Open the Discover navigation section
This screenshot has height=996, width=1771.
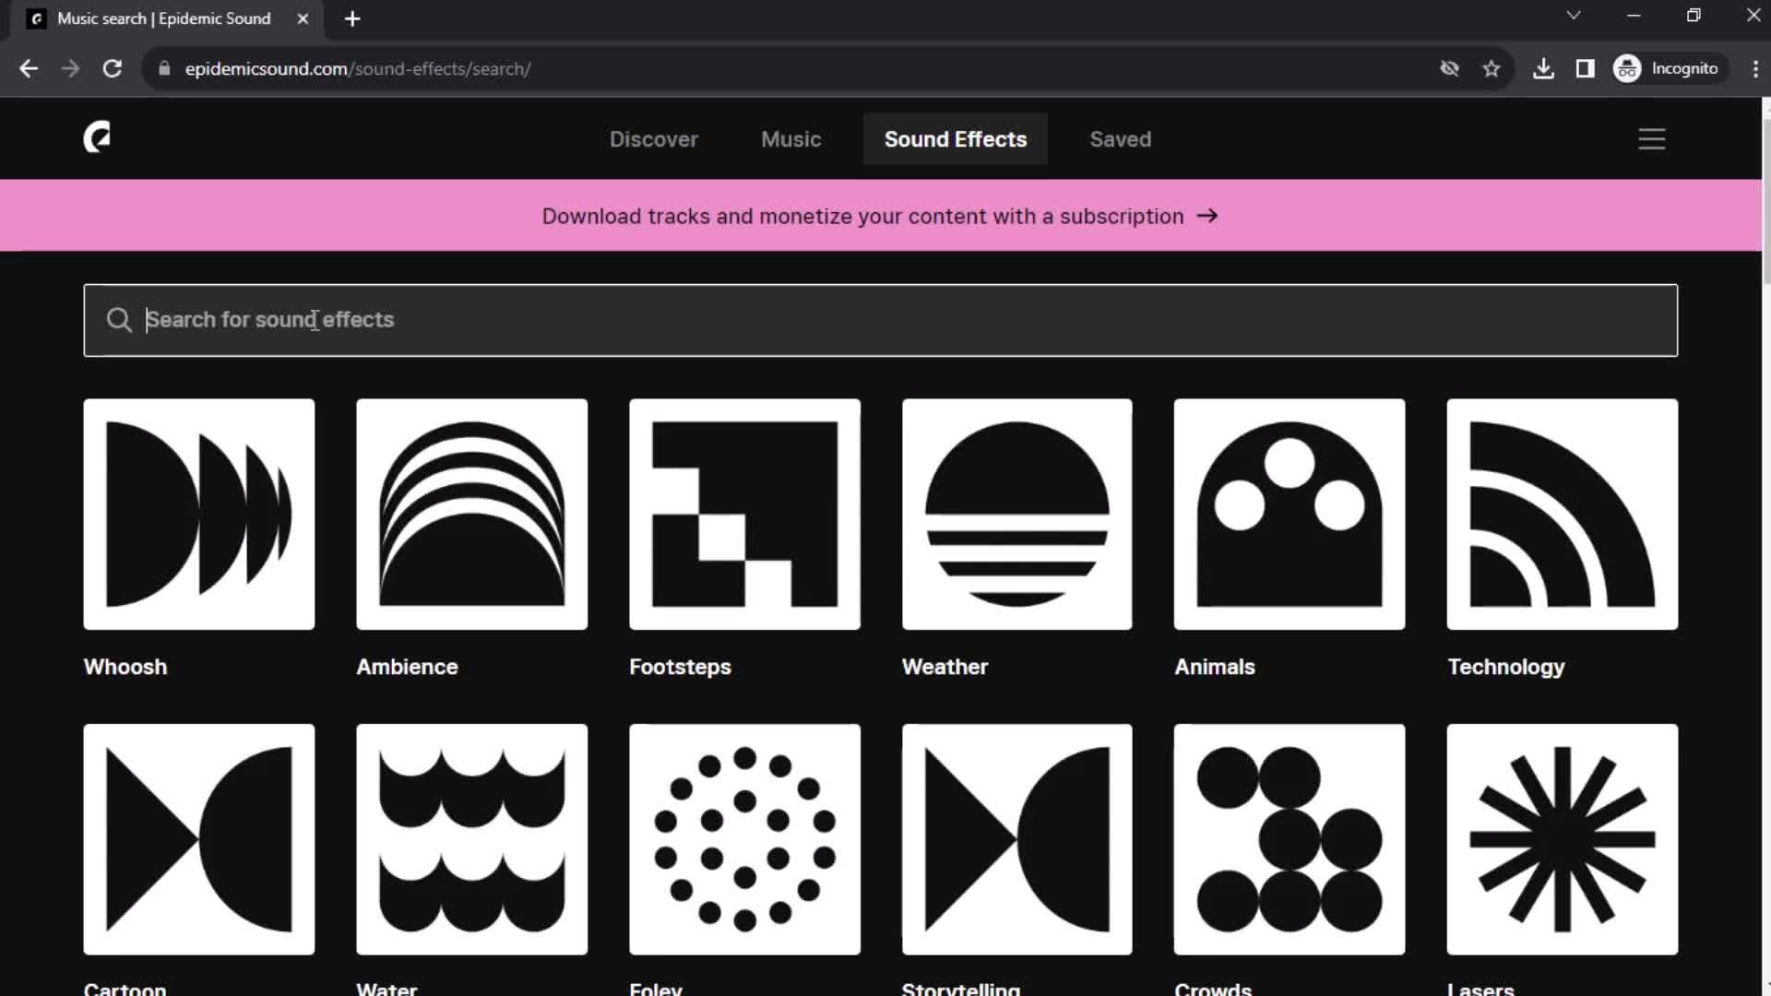[x=653, y=138]
